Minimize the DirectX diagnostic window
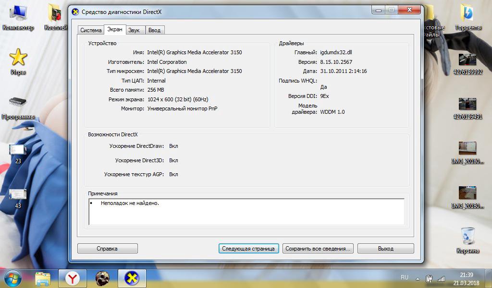This screenshot has width=492, height=288. click(x=379, y=10)
